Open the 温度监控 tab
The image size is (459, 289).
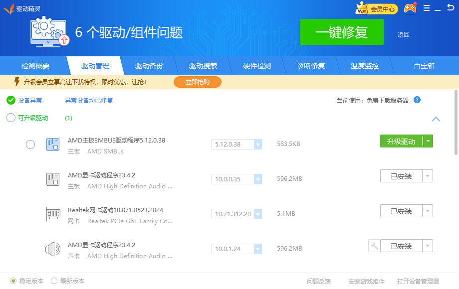coord(364,66)
